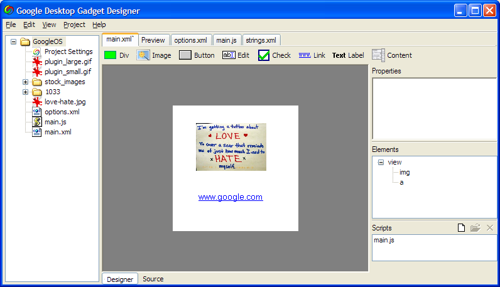Select the view element in Elements
Image resolution: width=500 pixels, height=287 pixels.
(394, 162)
